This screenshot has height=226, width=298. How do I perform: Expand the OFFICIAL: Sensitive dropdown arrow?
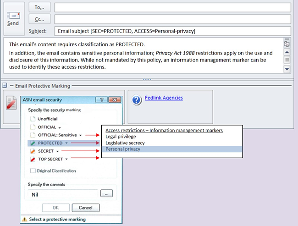(x=80, y=135)
